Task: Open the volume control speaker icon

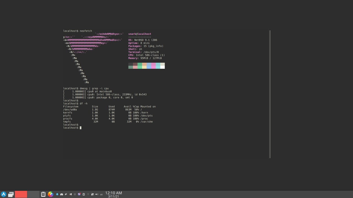Action: click(x=97, y=194)
